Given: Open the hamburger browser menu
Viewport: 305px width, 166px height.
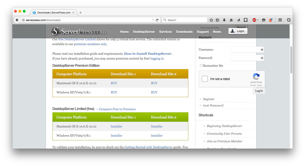Looking at the screenshot, I should pyautogui.click(x=280, y=20).
